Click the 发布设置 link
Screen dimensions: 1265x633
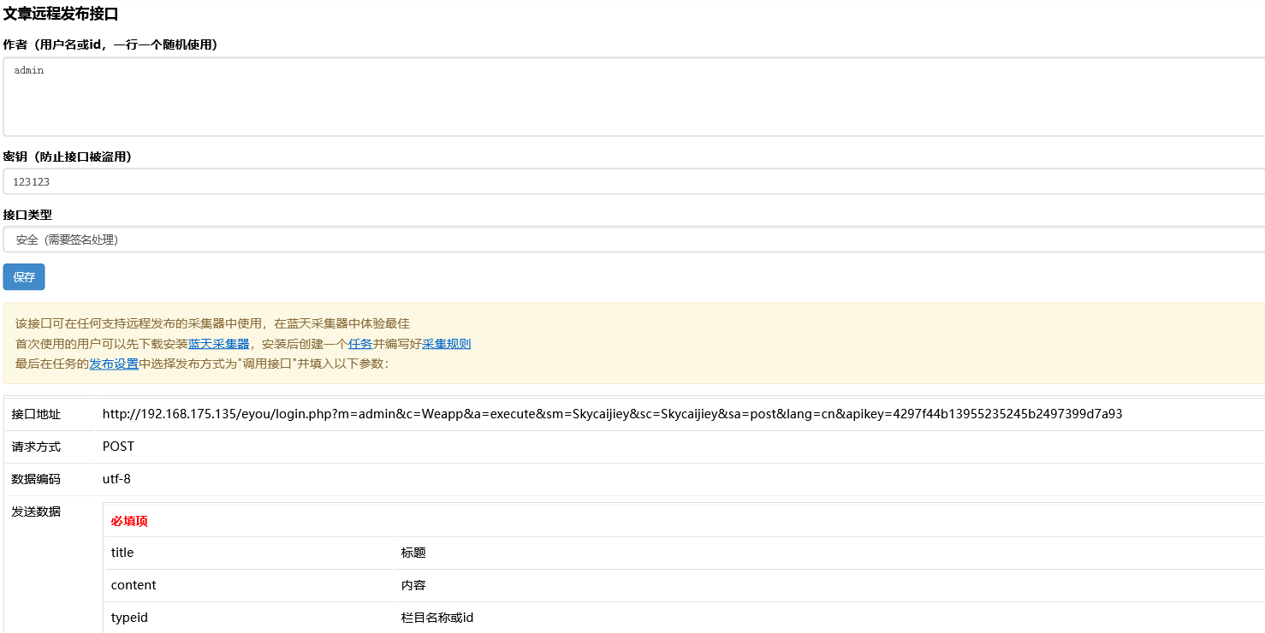[x=115, y=364]
